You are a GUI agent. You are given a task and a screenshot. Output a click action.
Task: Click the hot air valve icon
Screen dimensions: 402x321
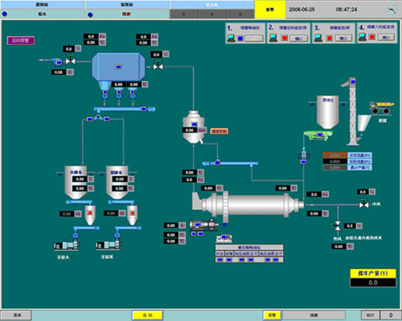coord(337,225)
